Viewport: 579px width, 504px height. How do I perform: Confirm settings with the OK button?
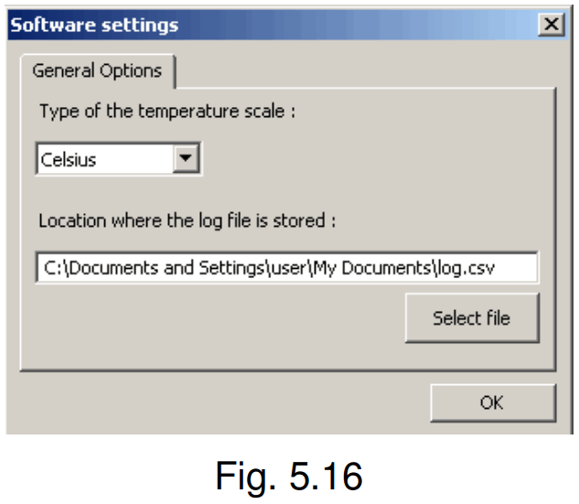492,402
